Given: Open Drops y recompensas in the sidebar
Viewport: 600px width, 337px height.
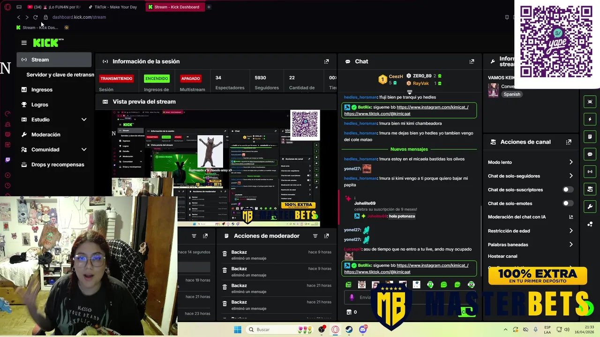Looking at the screenshot, I should [54, 165].
